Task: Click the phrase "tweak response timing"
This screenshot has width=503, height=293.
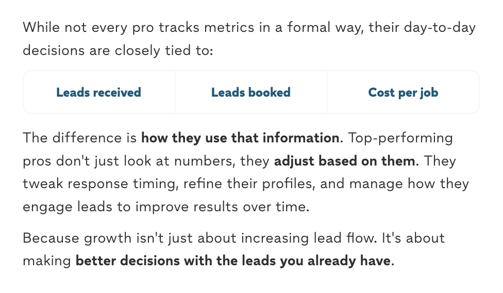Action: (x=100, y=184)
